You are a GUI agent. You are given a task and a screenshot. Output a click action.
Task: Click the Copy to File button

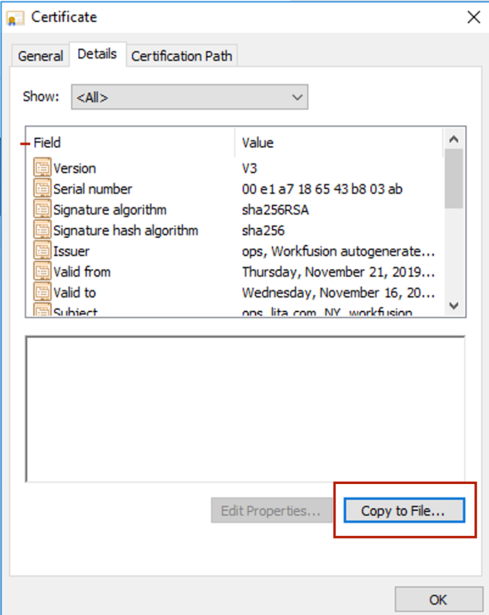pos(404,510)
